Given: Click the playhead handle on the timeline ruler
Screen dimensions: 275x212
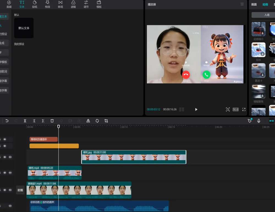Looking at the screenshot, I should coord(59,126).
